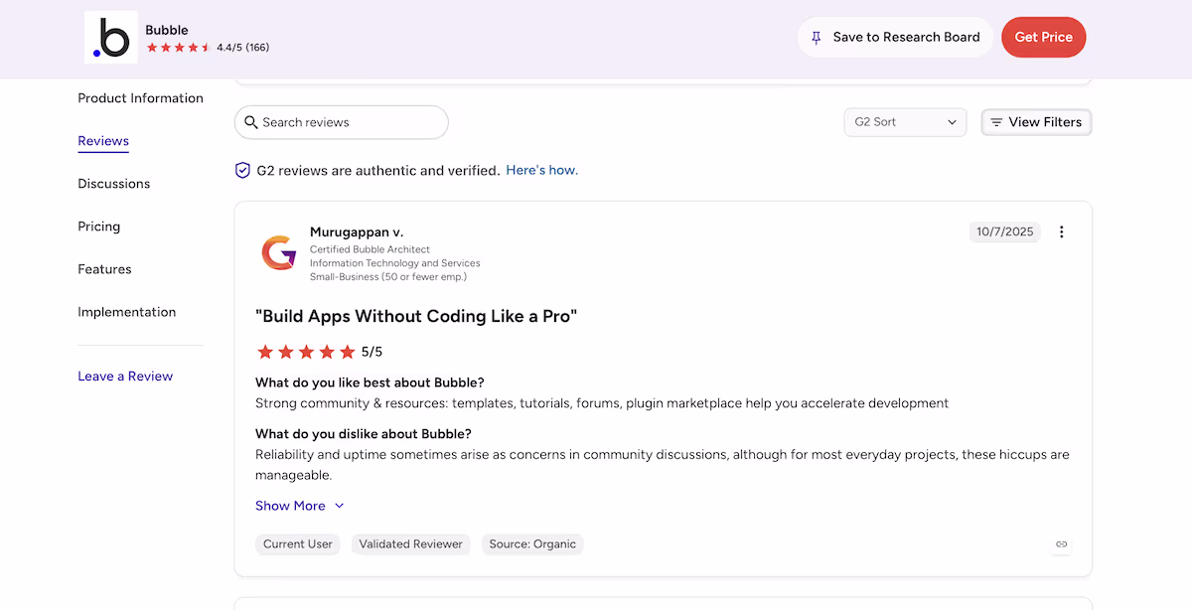Screen dimensions: 1192x610
Task: Open the View Filters button
Action: point(1036,122)
